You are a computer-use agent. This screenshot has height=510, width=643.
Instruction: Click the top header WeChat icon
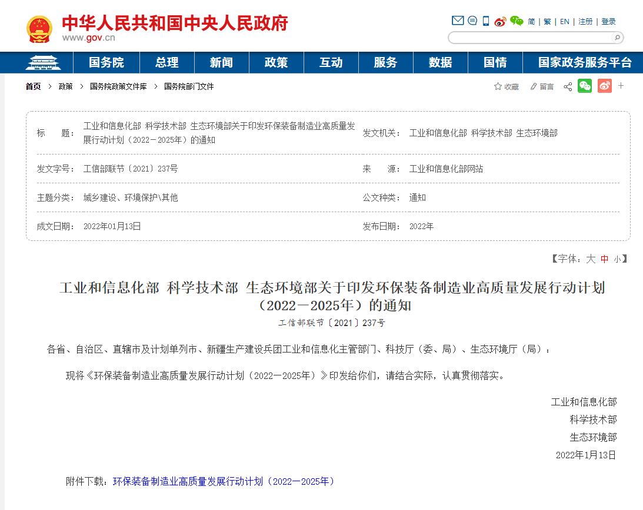point(517,21)
